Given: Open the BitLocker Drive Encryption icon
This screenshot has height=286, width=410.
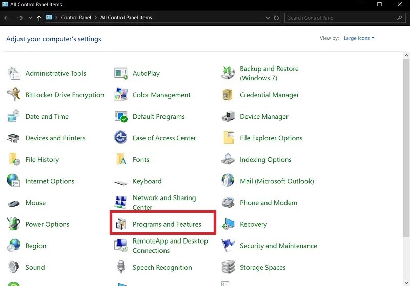Looking at the screenshot, I should [x=14, y=95].
